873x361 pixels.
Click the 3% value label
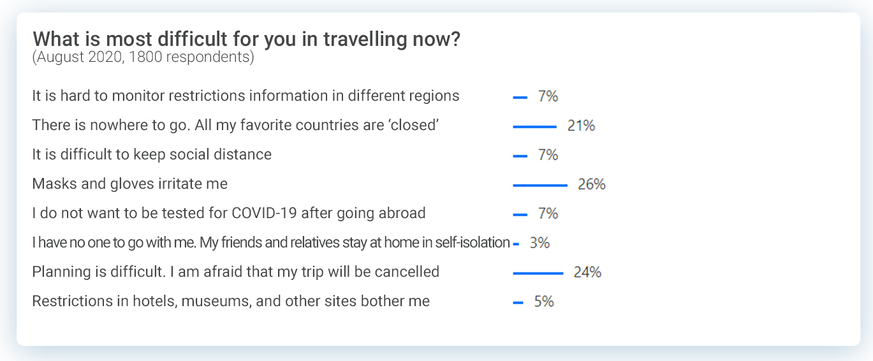(x=539, y=244)
